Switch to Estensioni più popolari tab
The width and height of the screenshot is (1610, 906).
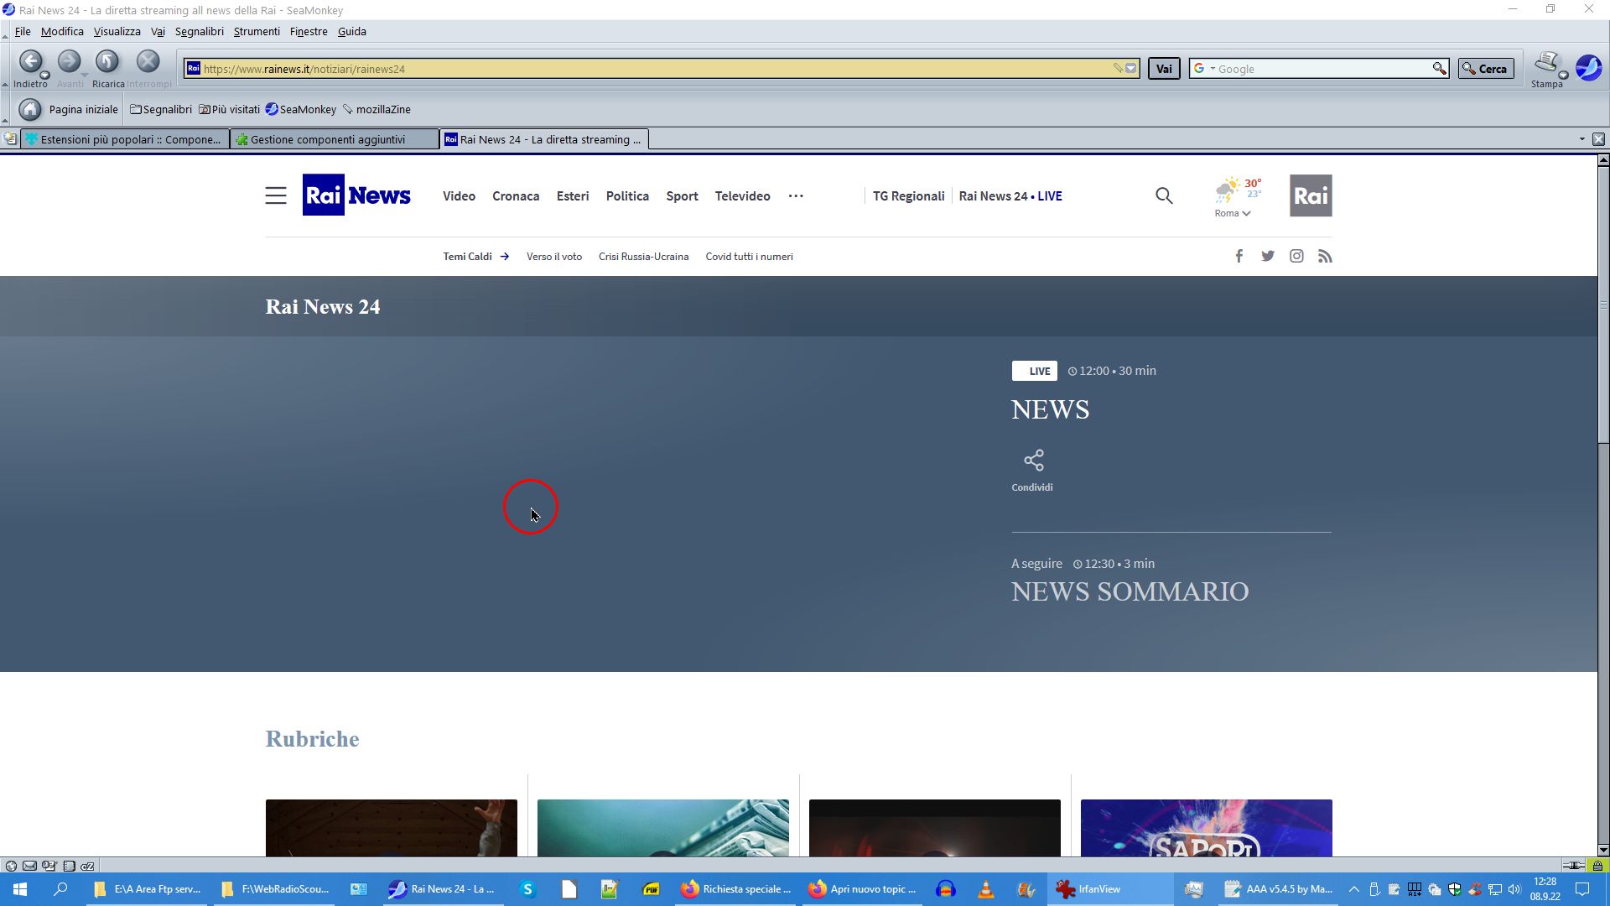[124, 139]
